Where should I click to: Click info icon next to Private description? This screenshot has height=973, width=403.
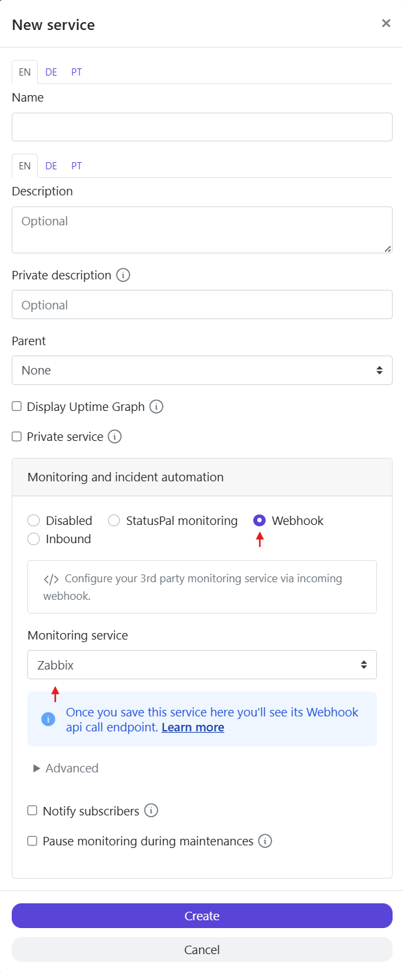pos(123,275)
